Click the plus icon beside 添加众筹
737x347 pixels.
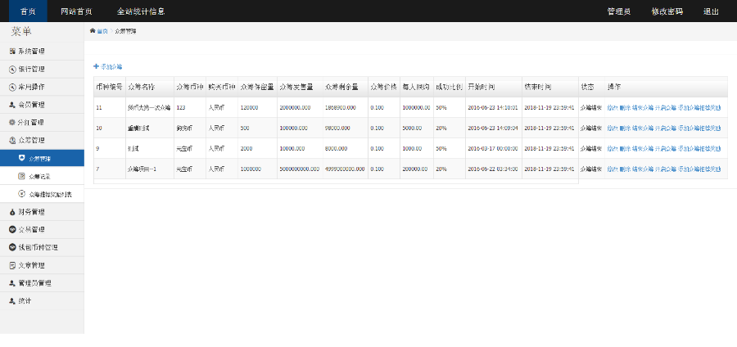pyautogui.click(x=97, y=66)
